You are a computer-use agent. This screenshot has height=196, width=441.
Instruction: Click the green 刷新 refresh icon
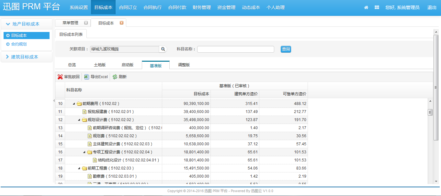[115, 77]
